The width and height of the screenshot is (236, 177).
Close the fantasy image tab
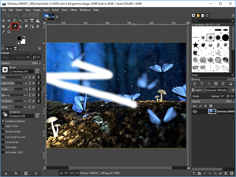(57, 17)
